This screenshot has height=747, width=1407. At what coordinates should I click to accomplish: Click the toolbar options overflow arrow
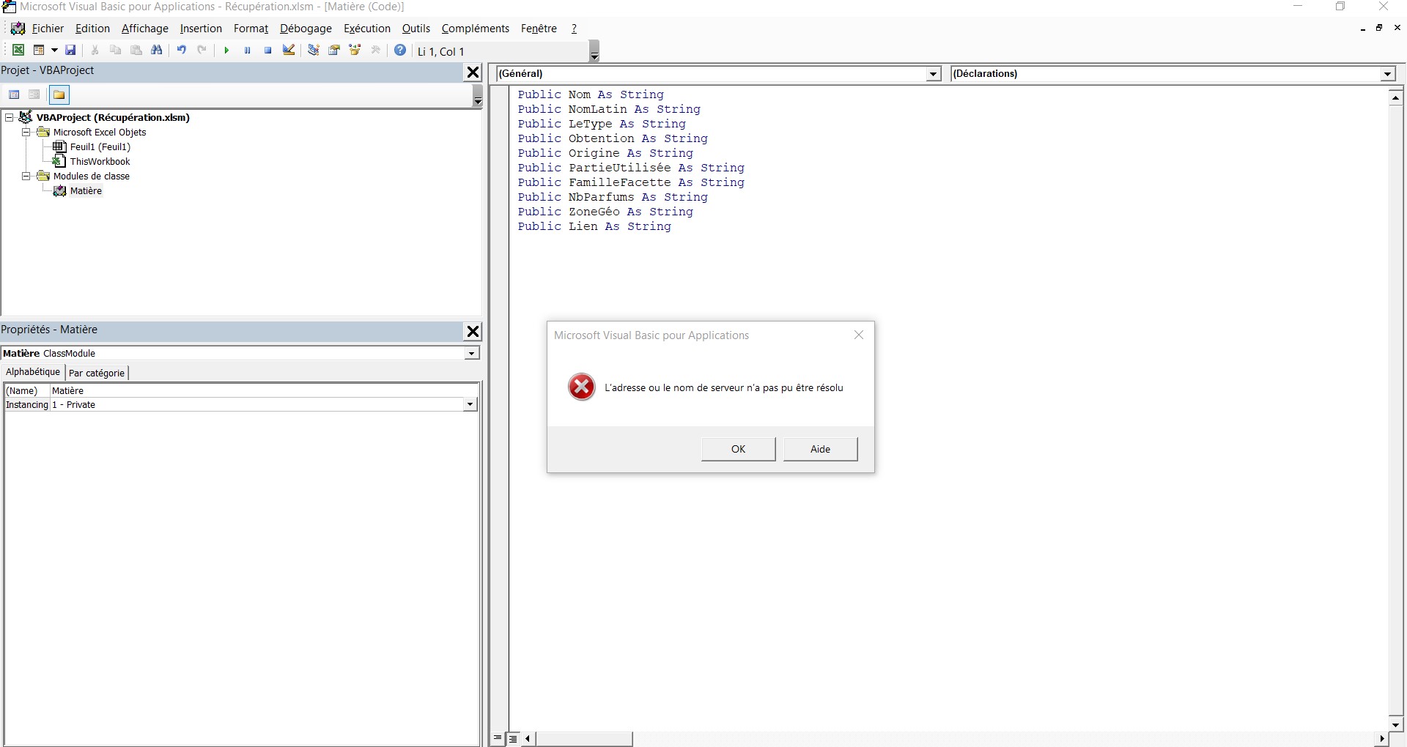(594, 52)
